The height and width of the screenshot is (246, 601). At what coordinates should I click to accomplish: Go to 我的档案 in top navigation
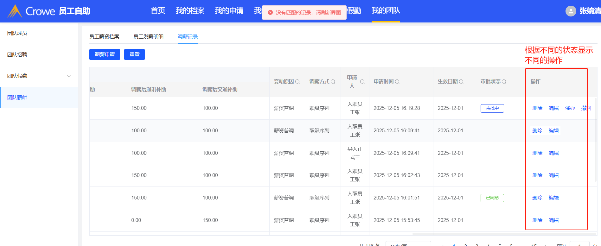(190, 11)
